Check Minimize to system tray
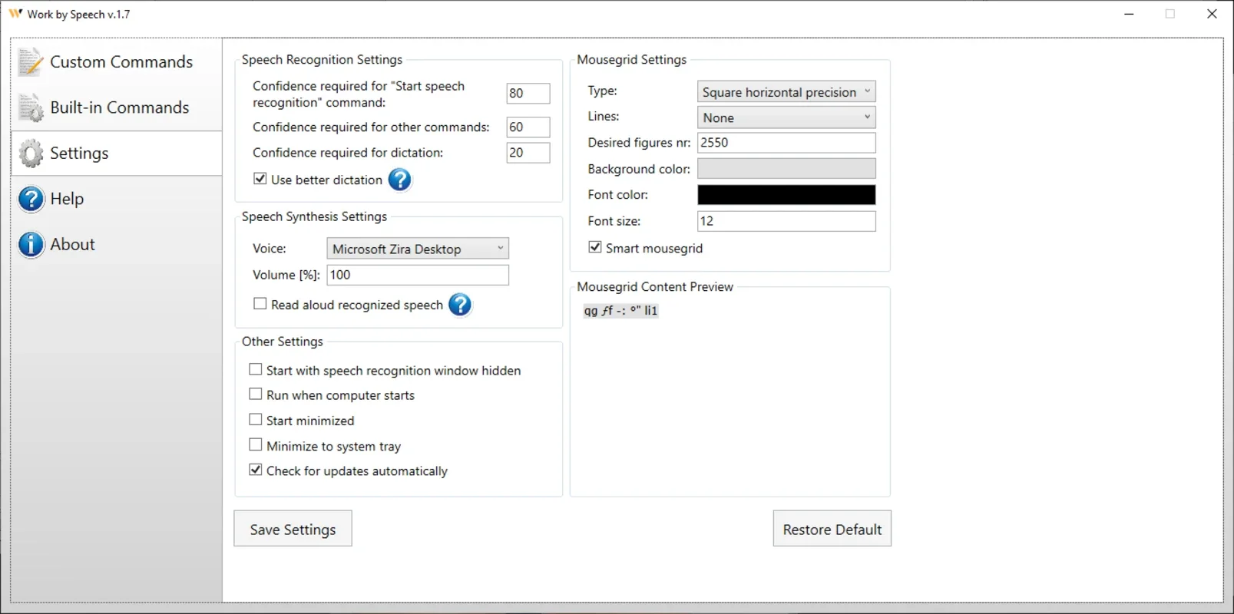 (256, 445)
